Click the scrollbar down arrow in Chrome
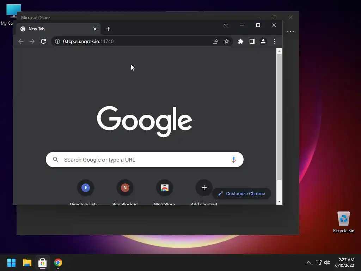Viewport: 361px width, 271px height. tap(279, 201)
